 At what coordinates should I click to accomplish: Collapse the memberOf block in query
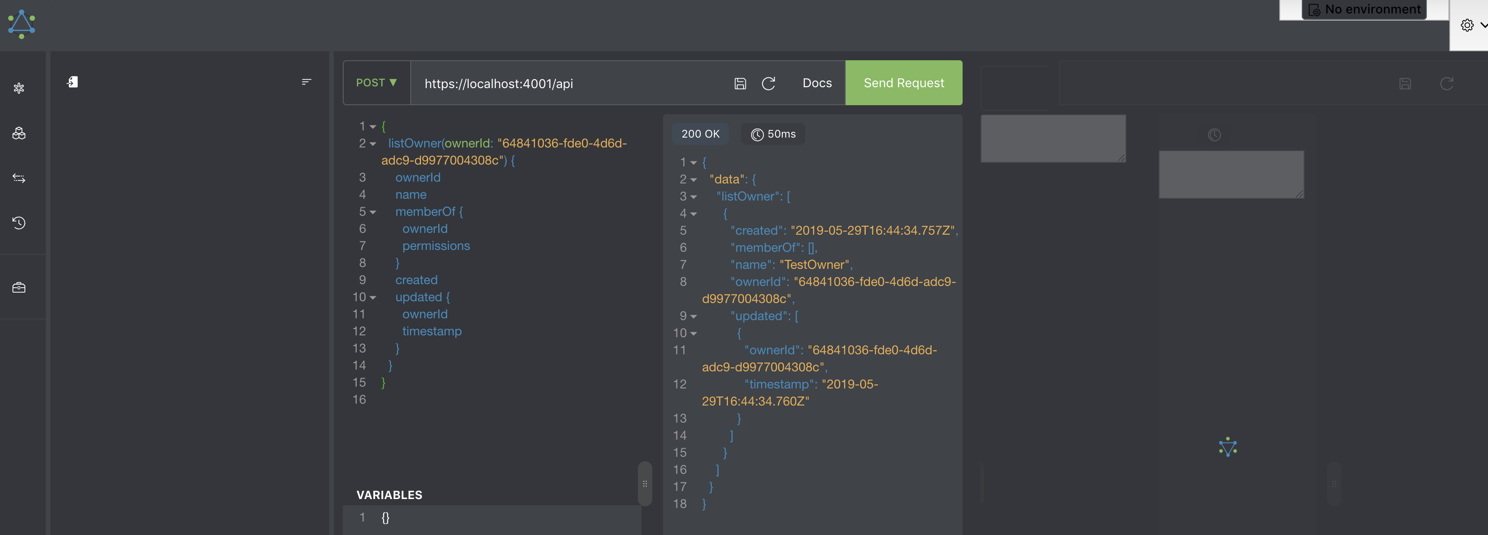pyautogui.click(x=373, y=212)
